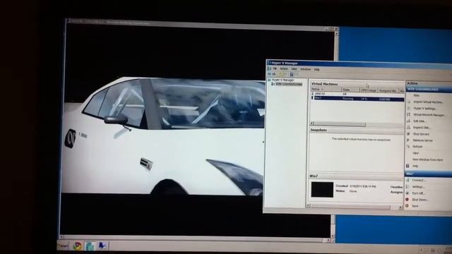Click Shut Down action for Win7
This screenshot has height=254, width=452.
point(420,200)
